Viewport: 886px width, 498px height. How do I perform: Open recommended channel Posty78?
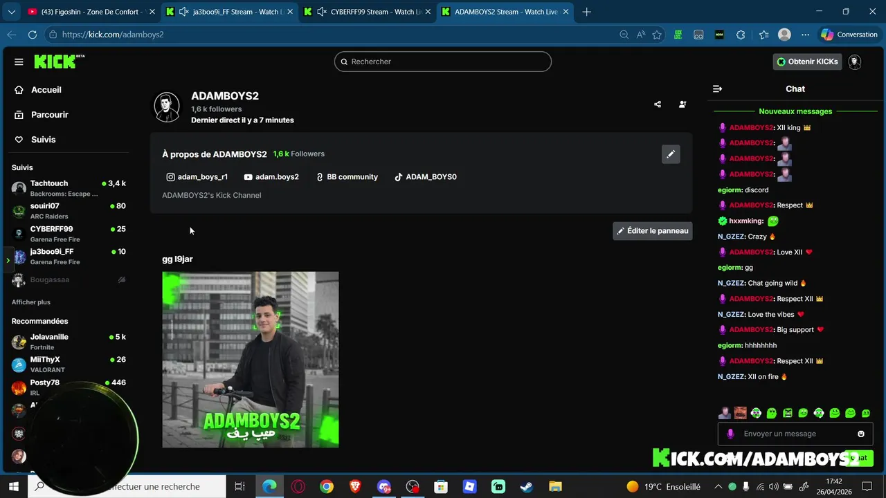click(x=69, y=387)
